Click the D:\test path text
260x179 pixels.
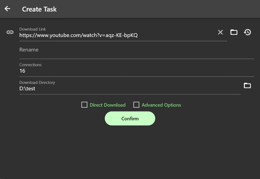click(x=27, y=89)
